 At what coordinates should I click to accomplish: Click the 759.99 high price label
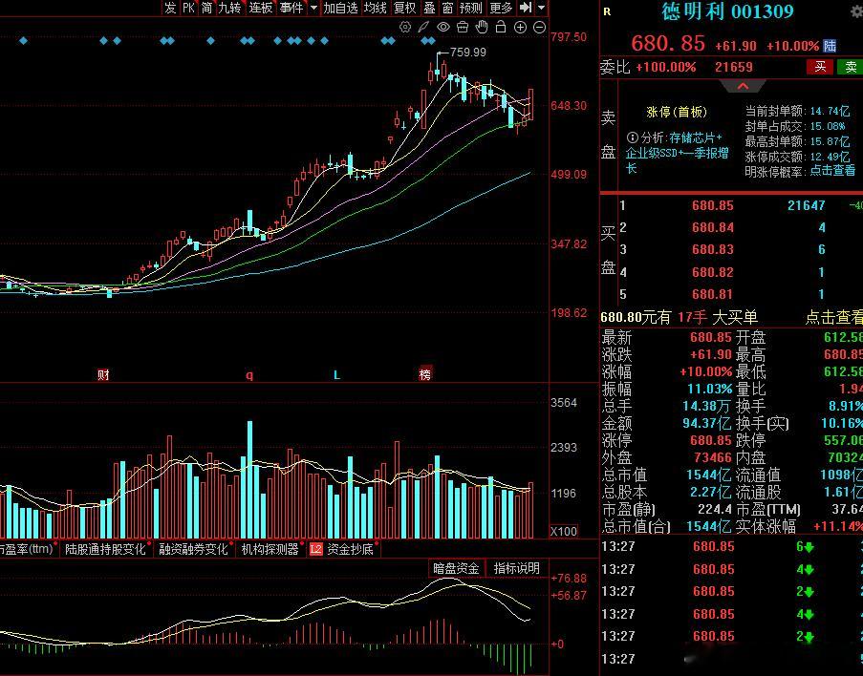pos(468,53)
